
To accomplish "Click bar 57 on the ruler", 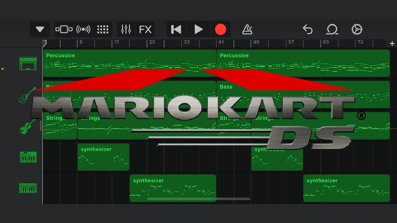I will [291, 42].
